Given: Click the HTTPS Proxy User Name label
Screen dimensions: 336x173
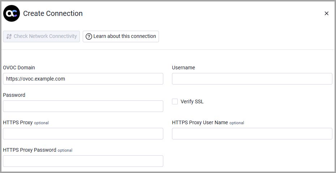Looking at the screenshot, I should coord(200,122).
